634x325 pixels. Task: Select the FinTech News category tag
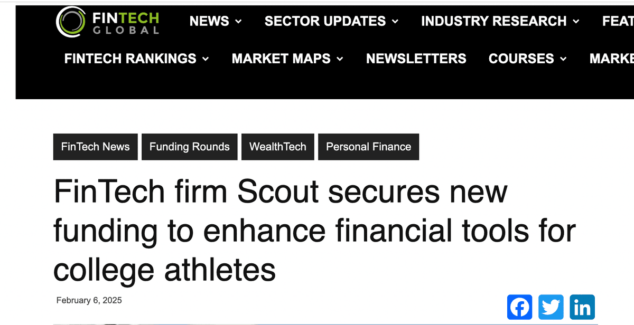(95, 147)
